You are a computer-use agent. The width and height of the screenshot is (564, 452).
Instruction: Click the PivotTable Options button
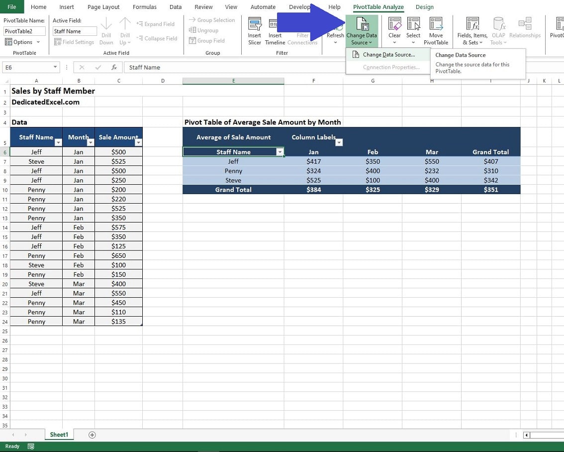19,42
